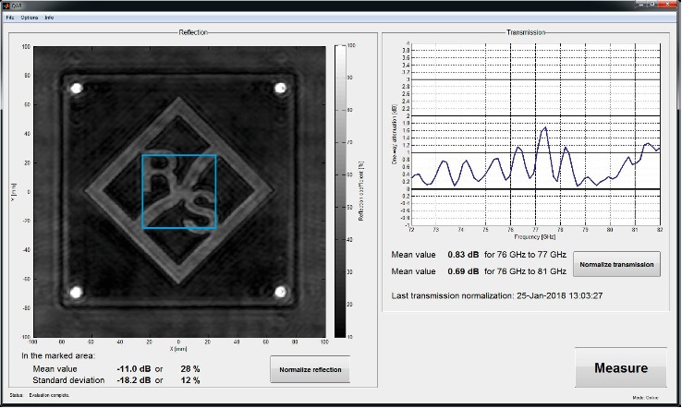This screenshot has height=408, width=682.
Task: Select the '-18.2 dB' standard deviation text
Action: click(x=133, y=379)
